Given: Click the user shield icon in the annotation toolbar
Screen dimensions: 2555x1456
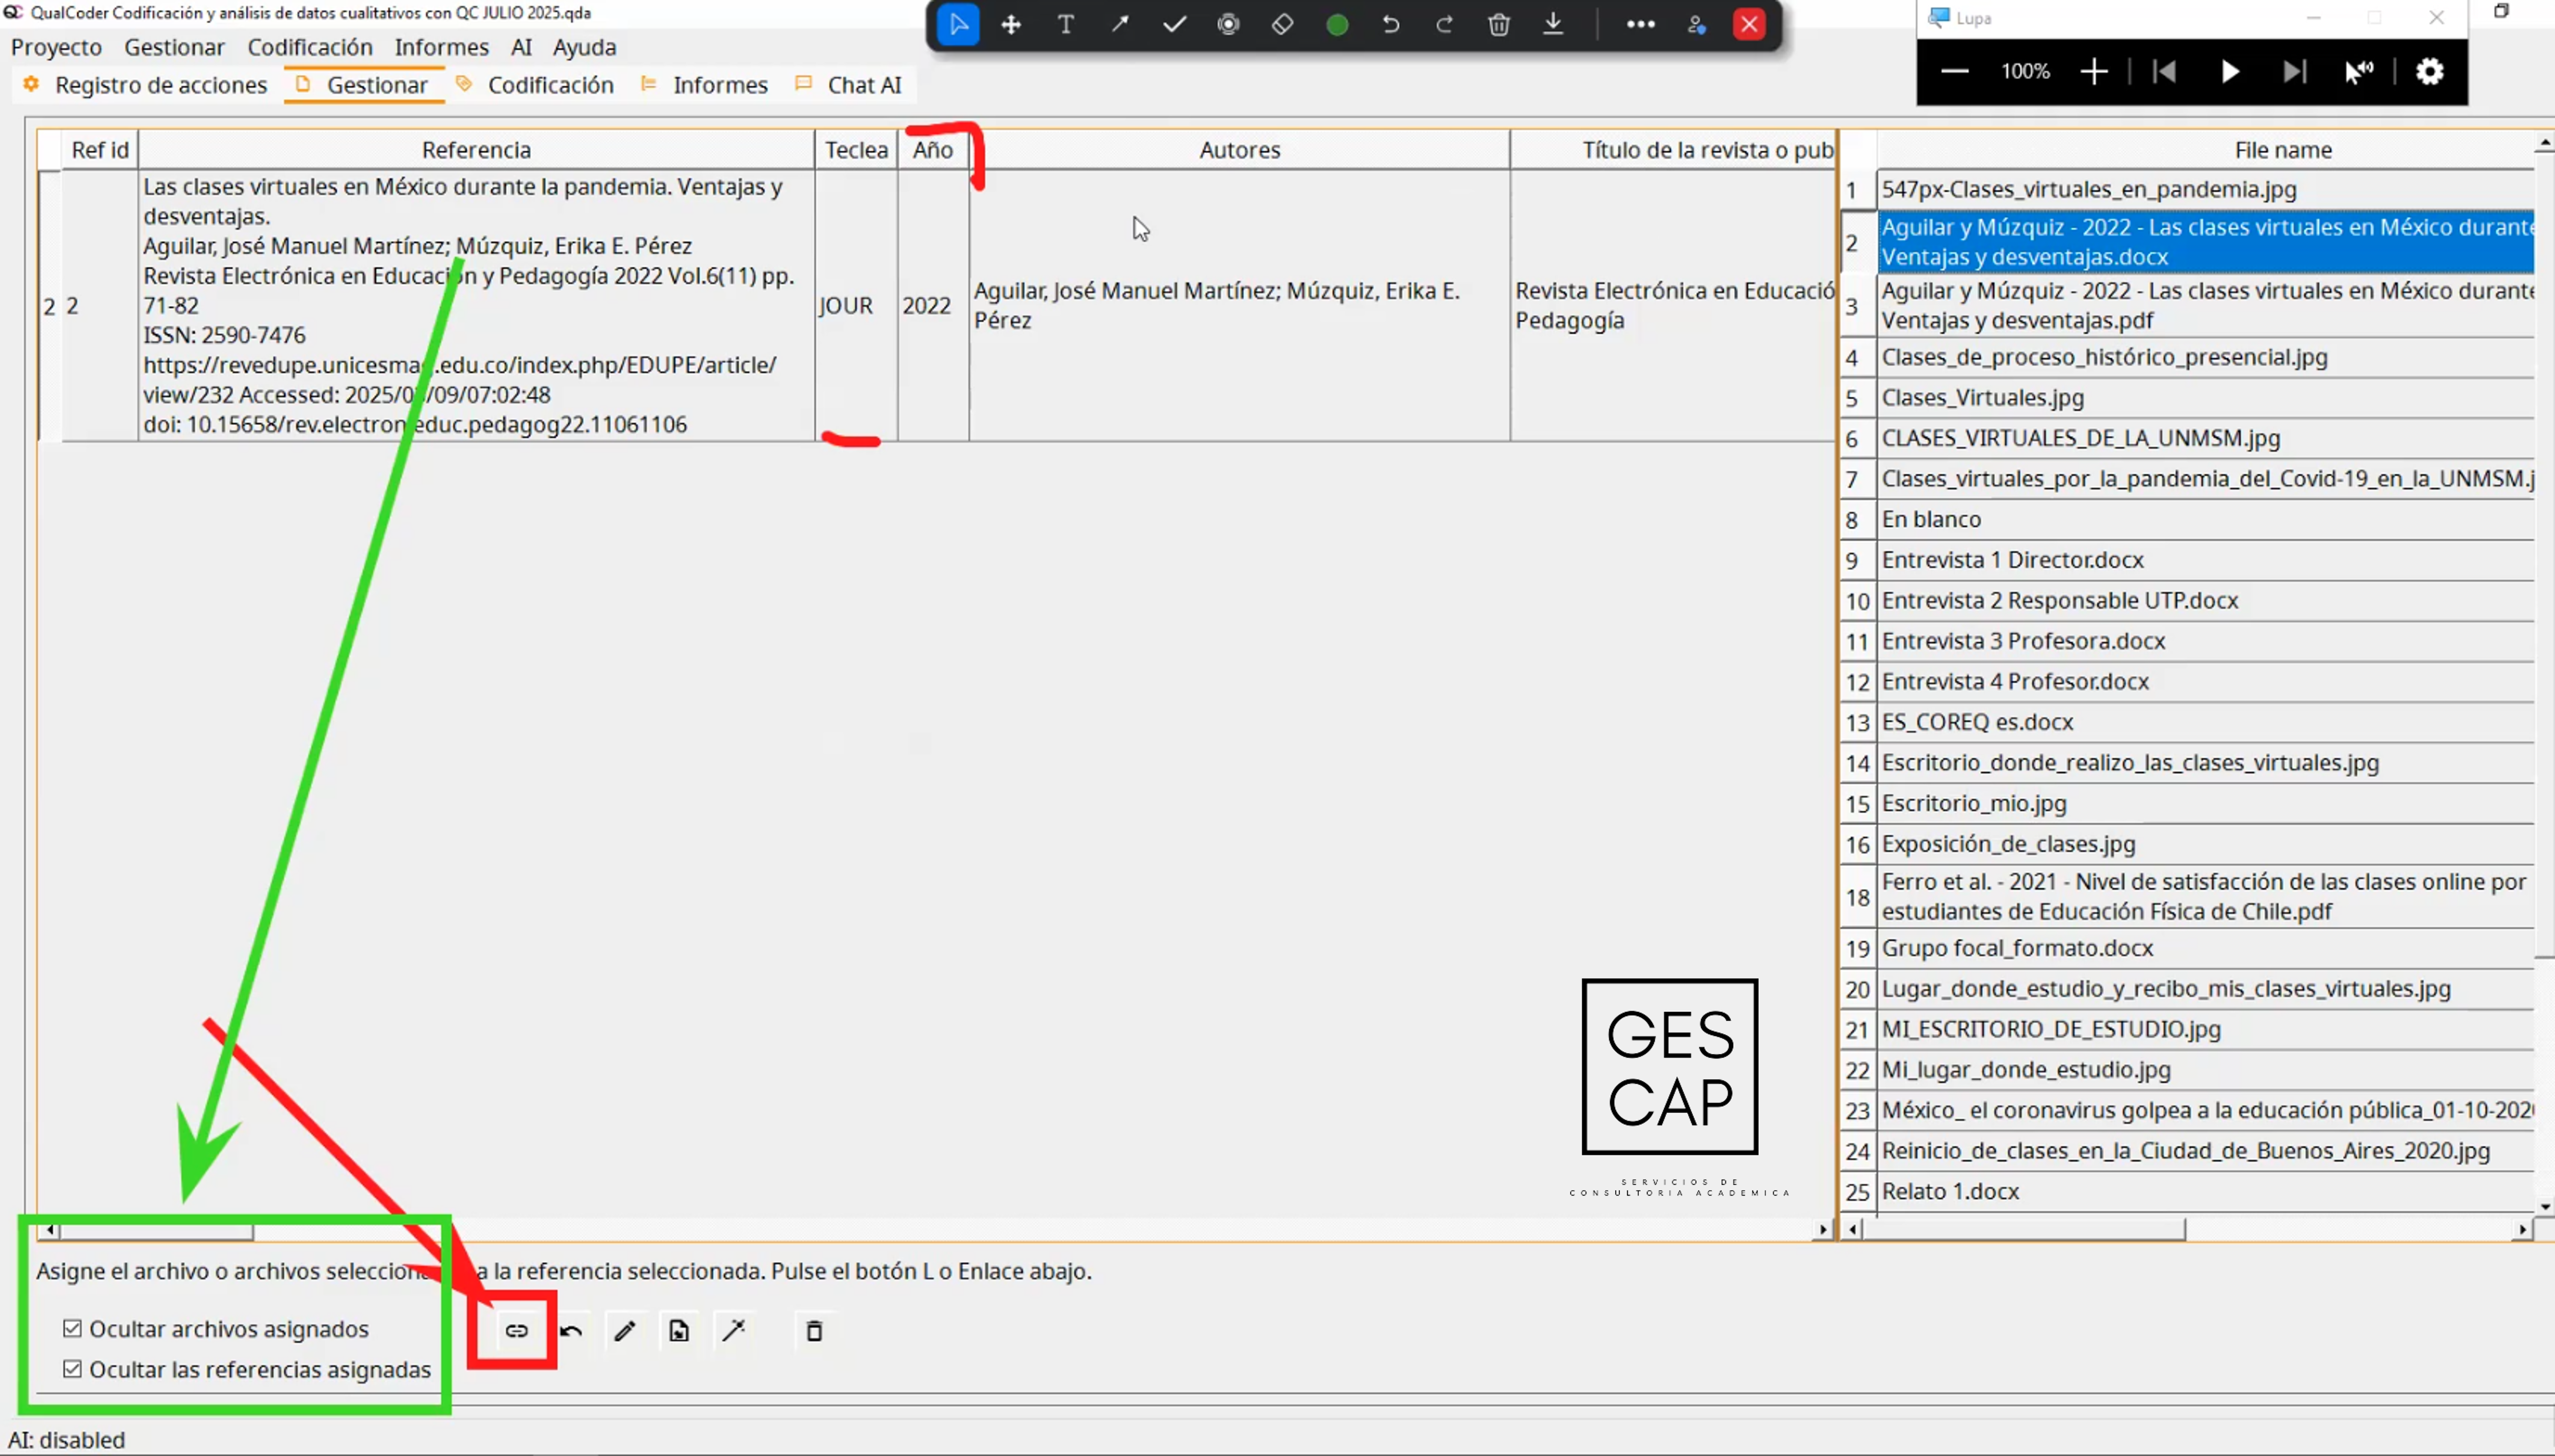Looking at the screenshot, I should [1696, 24].
